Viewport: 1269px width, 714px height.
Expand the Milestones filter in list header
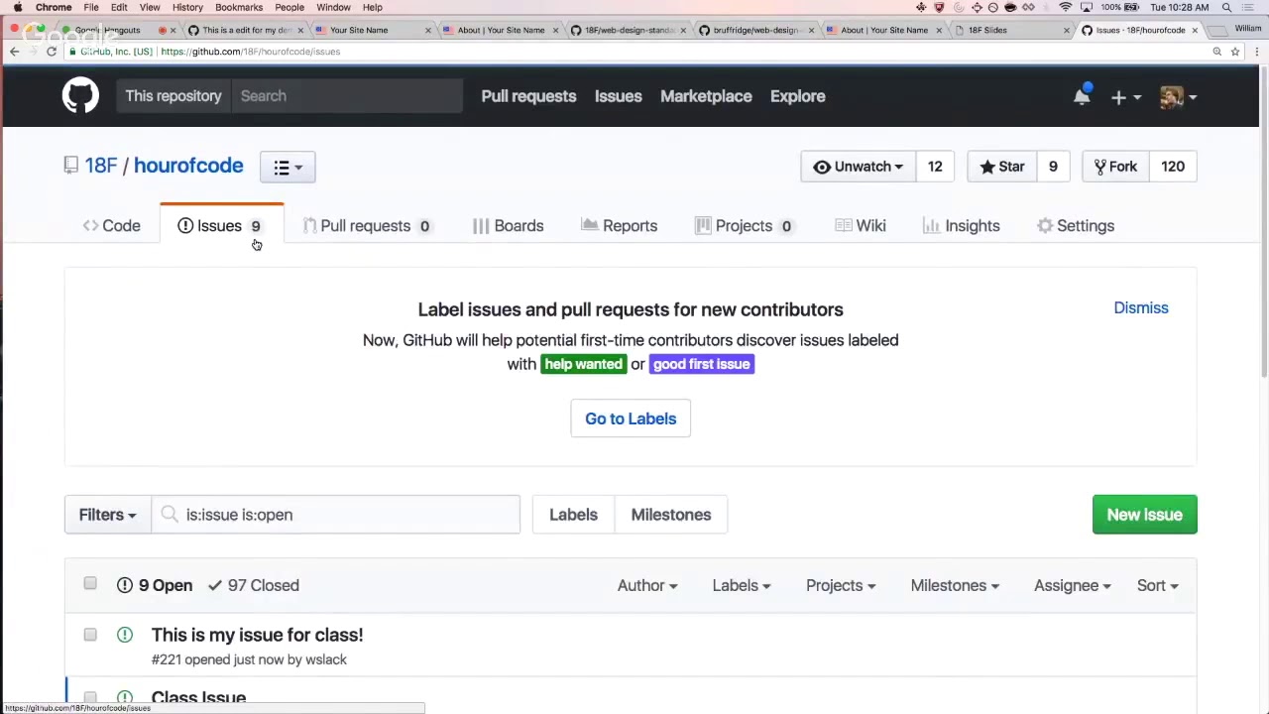coord(954,585)
